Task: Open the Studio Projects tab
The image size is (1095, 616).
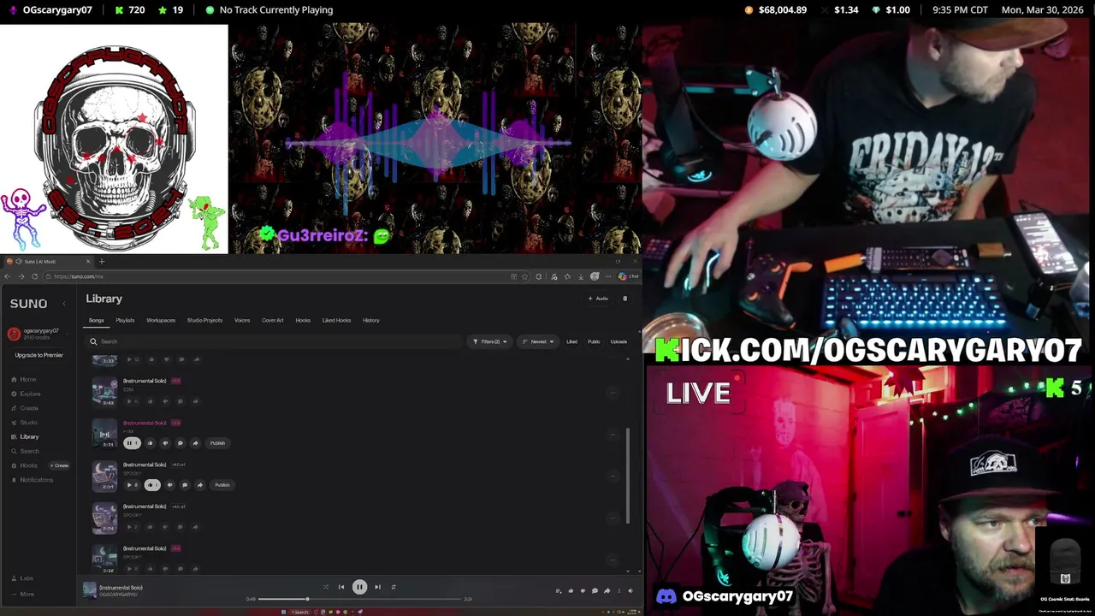Action: [204, 320]
